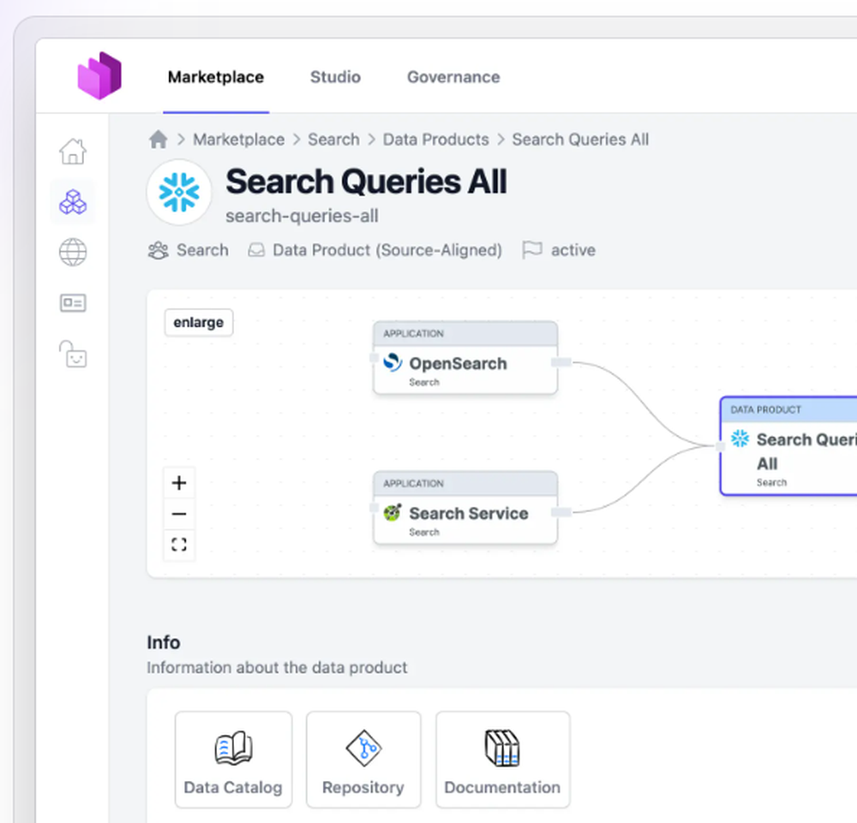Click the Search Service node icon
This screenshot has height=823, width=857.
[x=393, y=512]
